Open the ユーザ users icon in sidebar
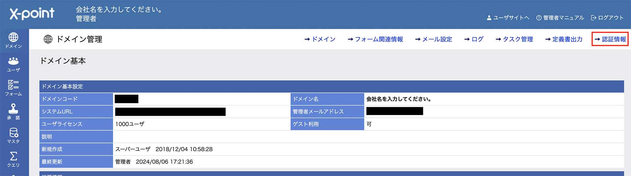The width and height of the screenshot is (631, 176). (x=13, y=64)
